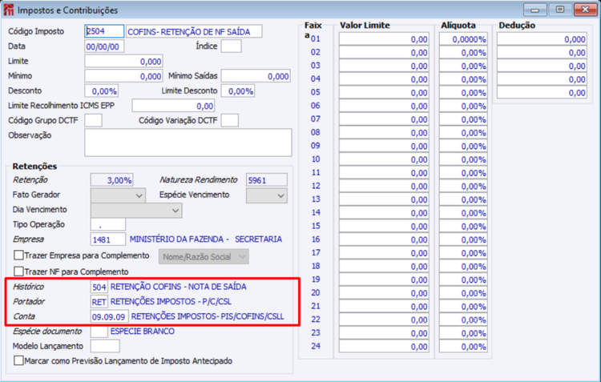Screen dimensions: 601x382
Task: Expand the Espécie Vencimento dropdown
Action: click(x=267, y=195)
